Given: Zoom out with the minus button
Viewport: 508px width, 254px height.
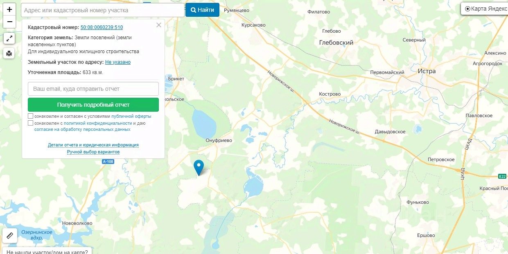Looking at the screenshot, I should pyautogui.click(x=9, y=22).
